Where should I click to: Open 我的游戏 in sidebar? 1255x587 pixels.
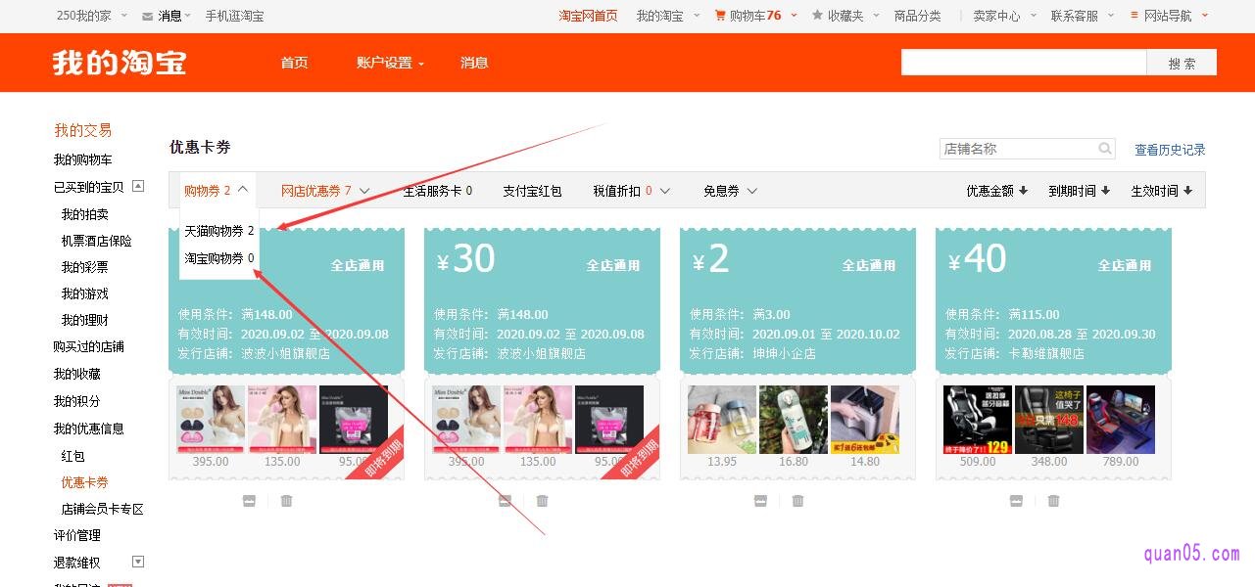pos(85,293)
